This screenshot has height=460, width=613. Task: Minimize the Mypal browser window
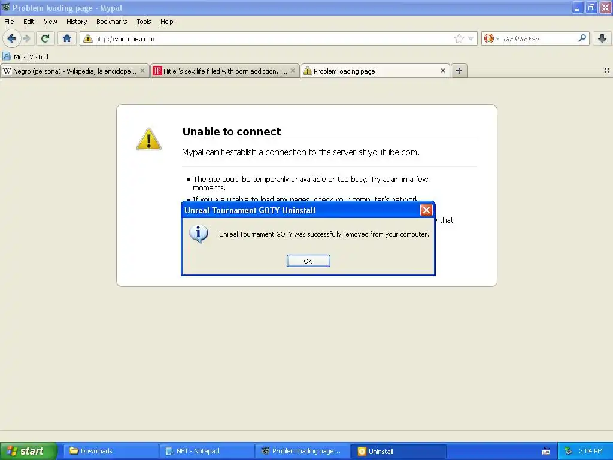click(x=577, y=7)
